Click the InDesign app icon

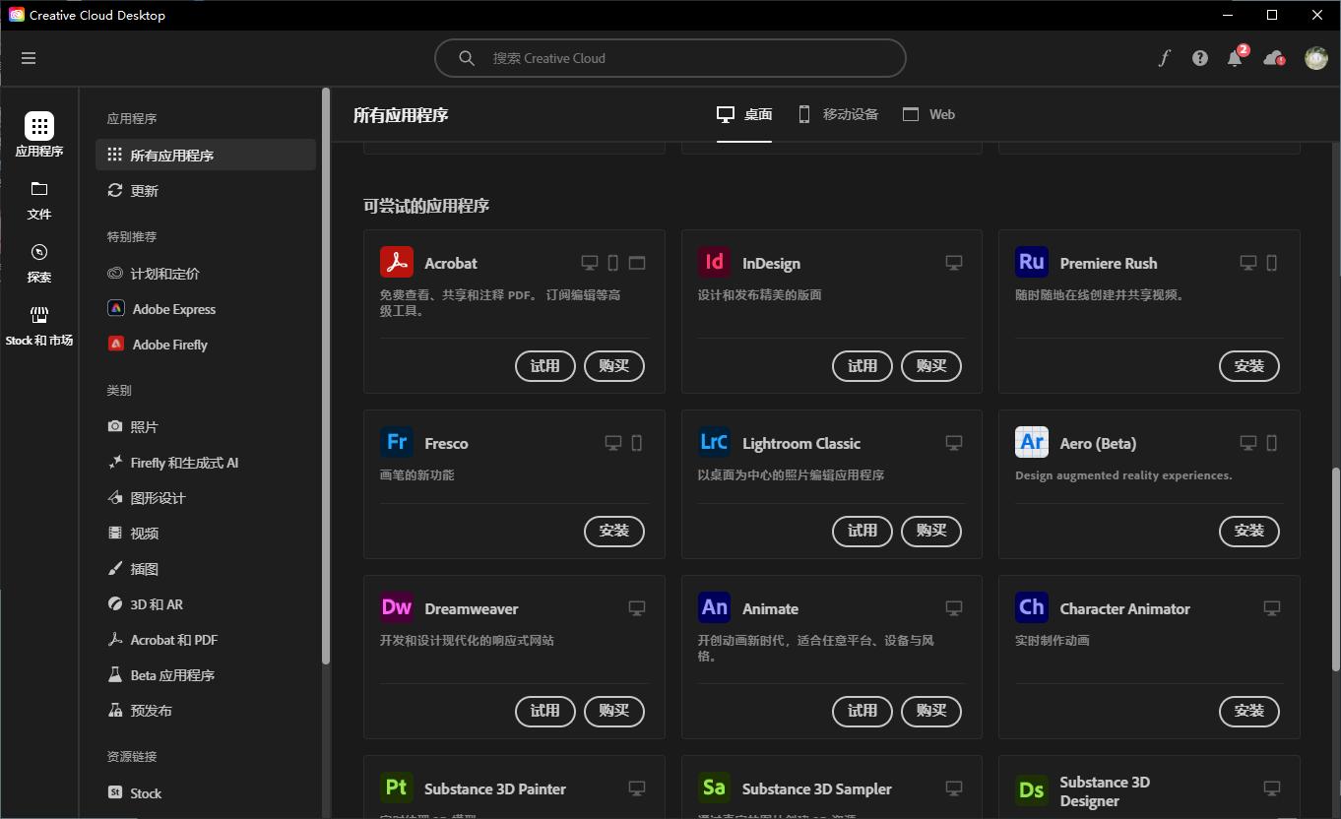pos(715,262)
